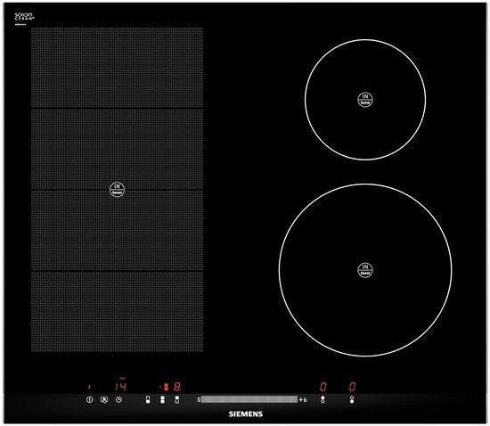
Task: Click the Schott Ceran logo
Action: coord(24,17)
